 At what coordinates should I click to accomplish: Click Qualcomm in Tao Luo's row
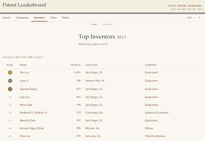click(151, 73)
